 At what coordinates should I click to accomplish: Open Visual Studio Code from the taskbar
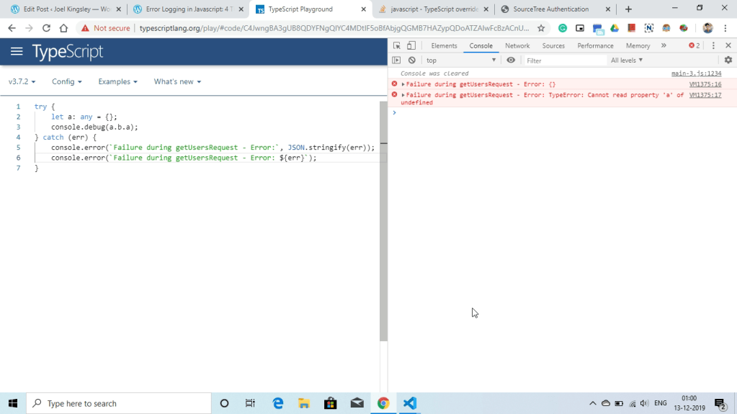410,403
